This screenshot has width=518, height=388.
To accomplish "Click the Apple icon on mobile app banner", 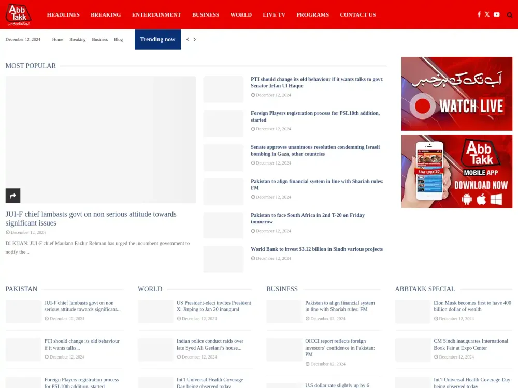I will coord(481,199).
